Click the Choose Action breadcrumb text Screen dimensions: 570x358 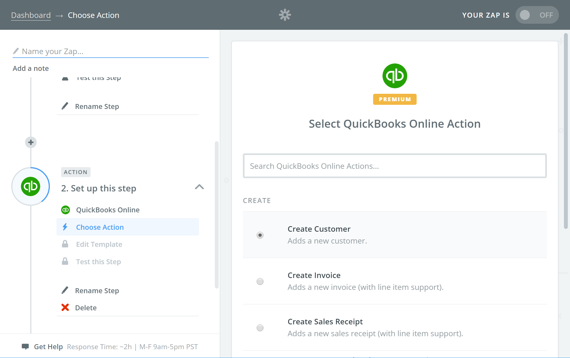94,15
